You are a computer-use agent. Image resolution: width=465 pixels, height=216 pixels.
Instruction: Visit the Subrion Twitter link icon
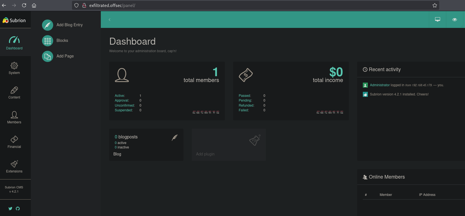point(10,208)
